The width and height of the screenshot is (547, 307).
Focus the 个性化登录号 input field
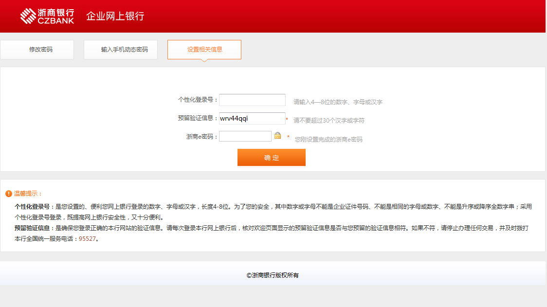pos(252,100)
